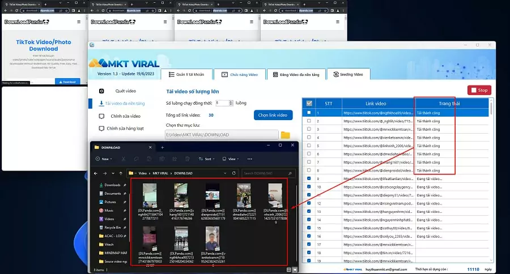Click the MKT Viral window title icon
The width and height of the screenshot is (510, 274).
coord(92,45)
